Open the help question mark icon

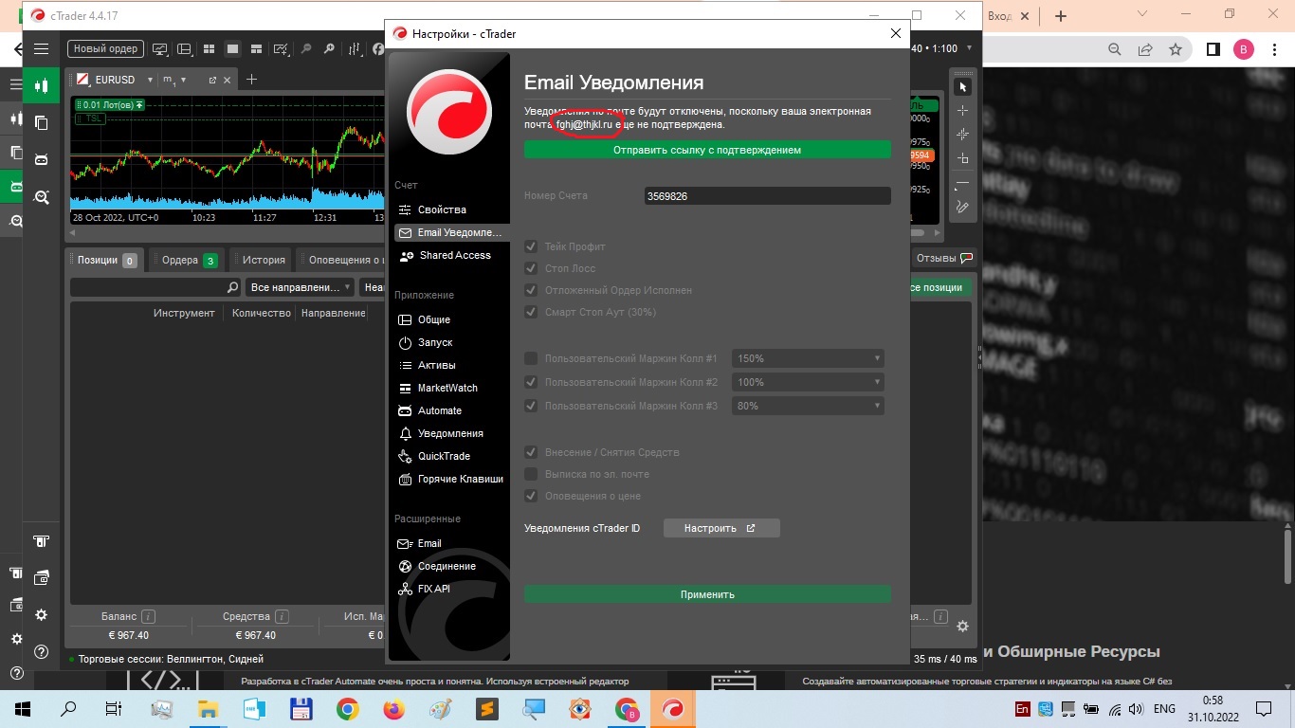41,652
